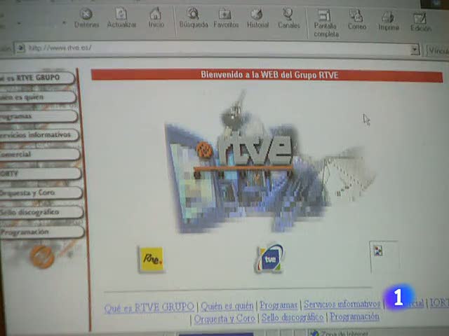This screenshot has height=336, width=449.
Task: Click the Detener stop toolbar icon
Action: pyautogui.click(x=86, y=17)
